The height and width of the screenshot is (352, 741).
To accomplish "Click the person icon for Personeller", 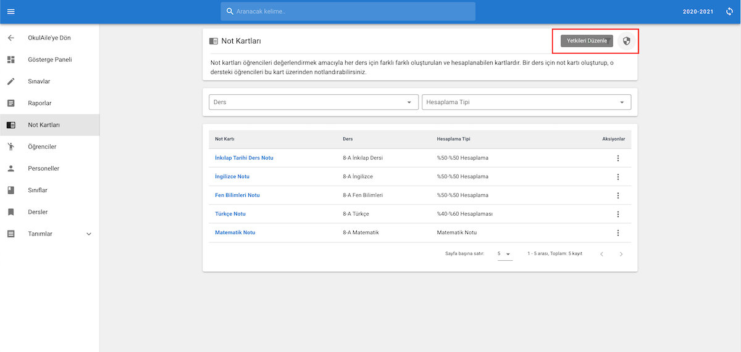I will tap(10, 168).
